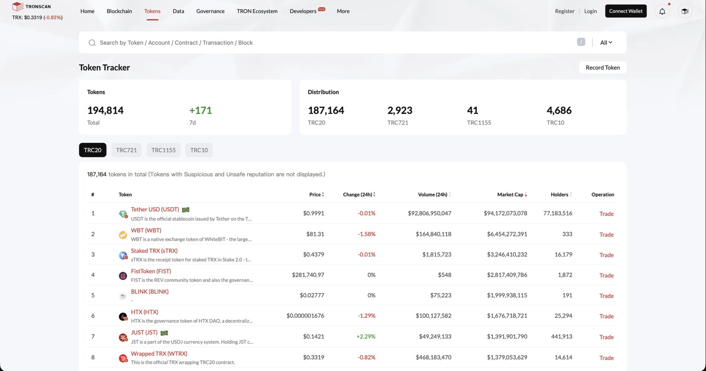Click the Connect Wallet button
The height and width of the screenshot is (371, 706).
point(626,11)
